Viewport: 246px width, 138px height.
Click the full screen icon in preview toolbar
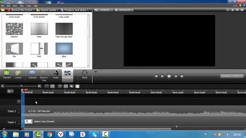click(237, 10)
